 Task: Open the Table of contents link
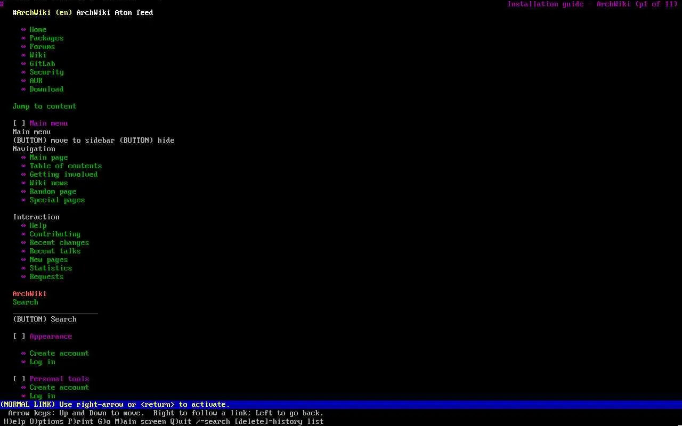(66, 166)
